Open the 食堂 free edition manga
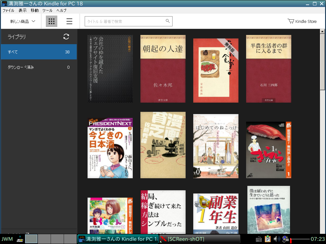326x244 pixels. (x=216, y=70)
